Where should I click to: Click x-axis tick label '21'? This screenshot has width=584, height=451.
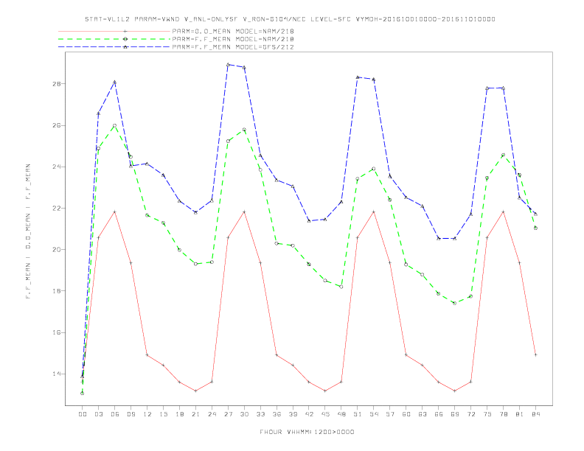(195, 414)
